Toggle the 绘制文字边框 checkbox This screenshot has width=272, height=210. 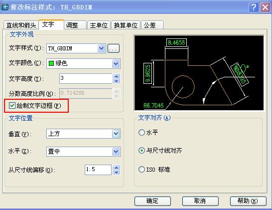(12, 105)
